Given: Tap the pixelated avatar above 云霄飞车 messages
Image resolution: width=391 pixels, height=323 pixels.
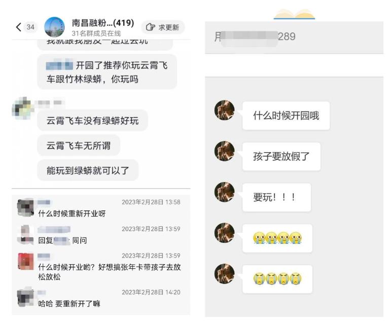Looking at the screenshot, I should coord(22,108).
